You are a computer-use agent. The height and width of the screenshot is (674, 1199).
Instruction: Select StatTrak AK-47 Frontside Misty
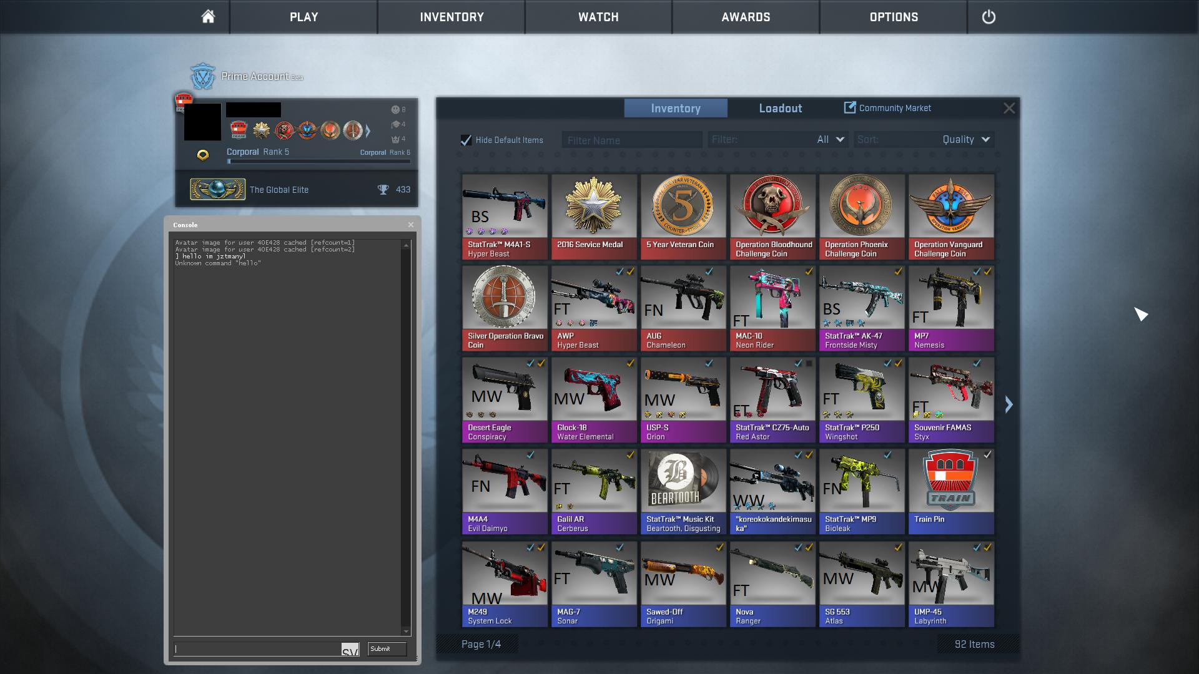[x=862, y=308]
